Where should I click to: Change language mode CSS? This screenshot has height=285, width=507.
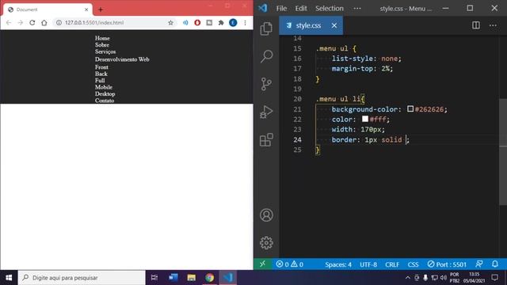pos(413,264)
